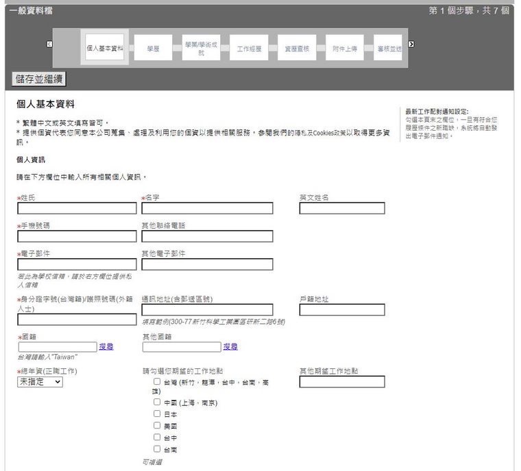Click the 其他期望工作地點 text field

[x=341, y=382]
